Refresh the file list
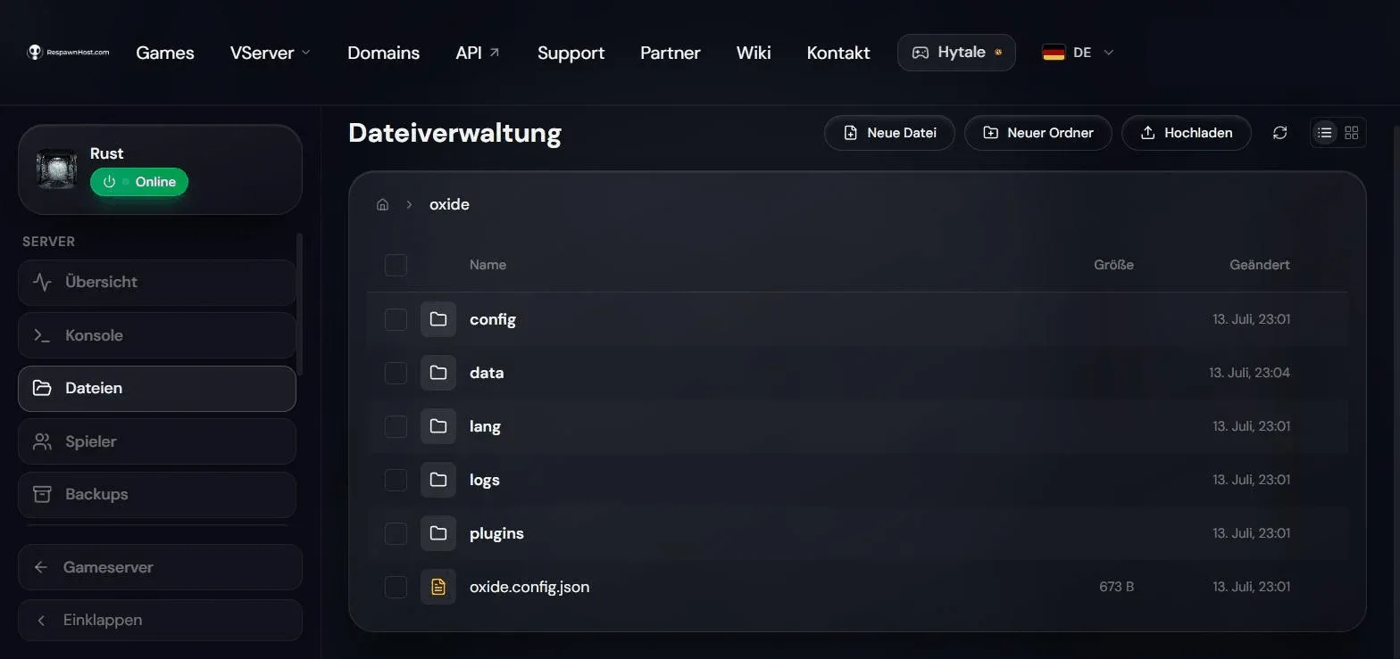Image resolution: width=1400 pixels, height=659 pixels. [1279, 133]
